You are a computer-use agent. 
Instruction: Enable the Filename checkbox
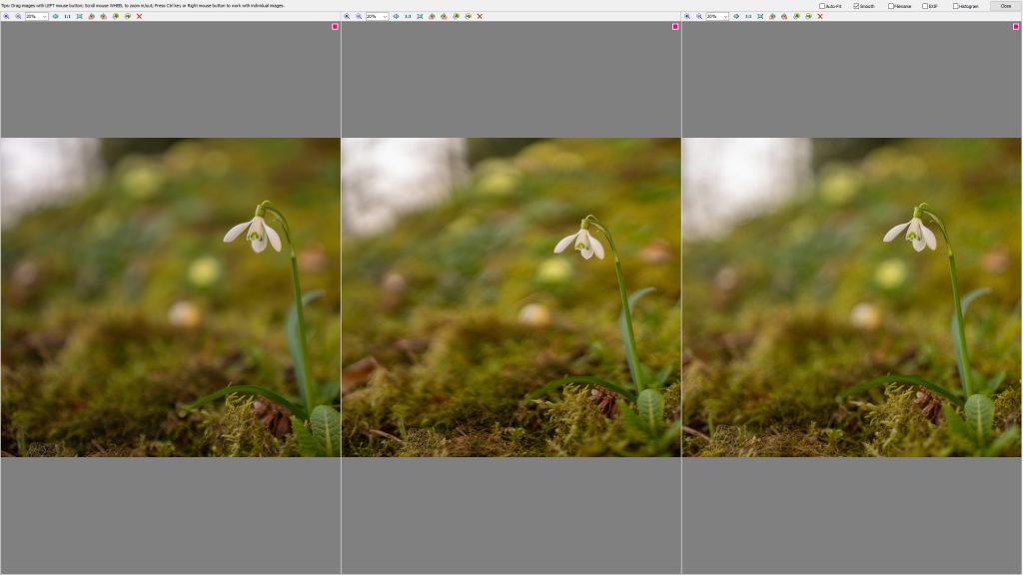click(891, 6)
